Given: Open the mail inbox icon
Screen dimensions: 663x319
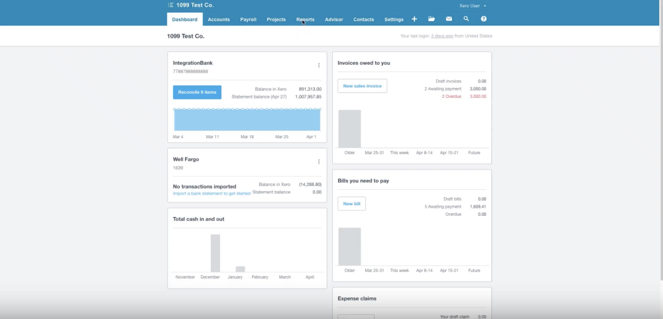Looking at the screenshot, I should (x=449, y=19).
